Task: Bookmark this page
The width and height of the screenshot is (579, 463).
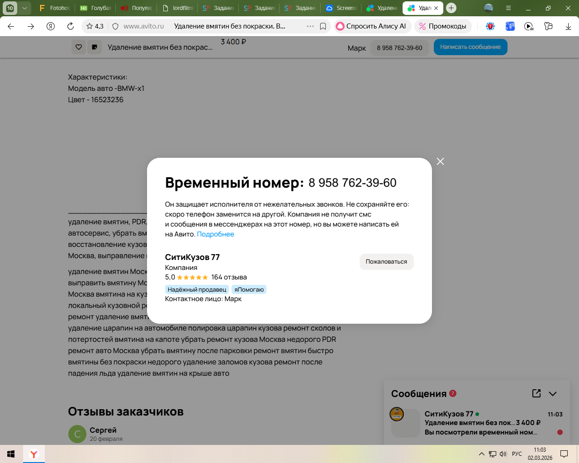Action: tap(323, 26)
